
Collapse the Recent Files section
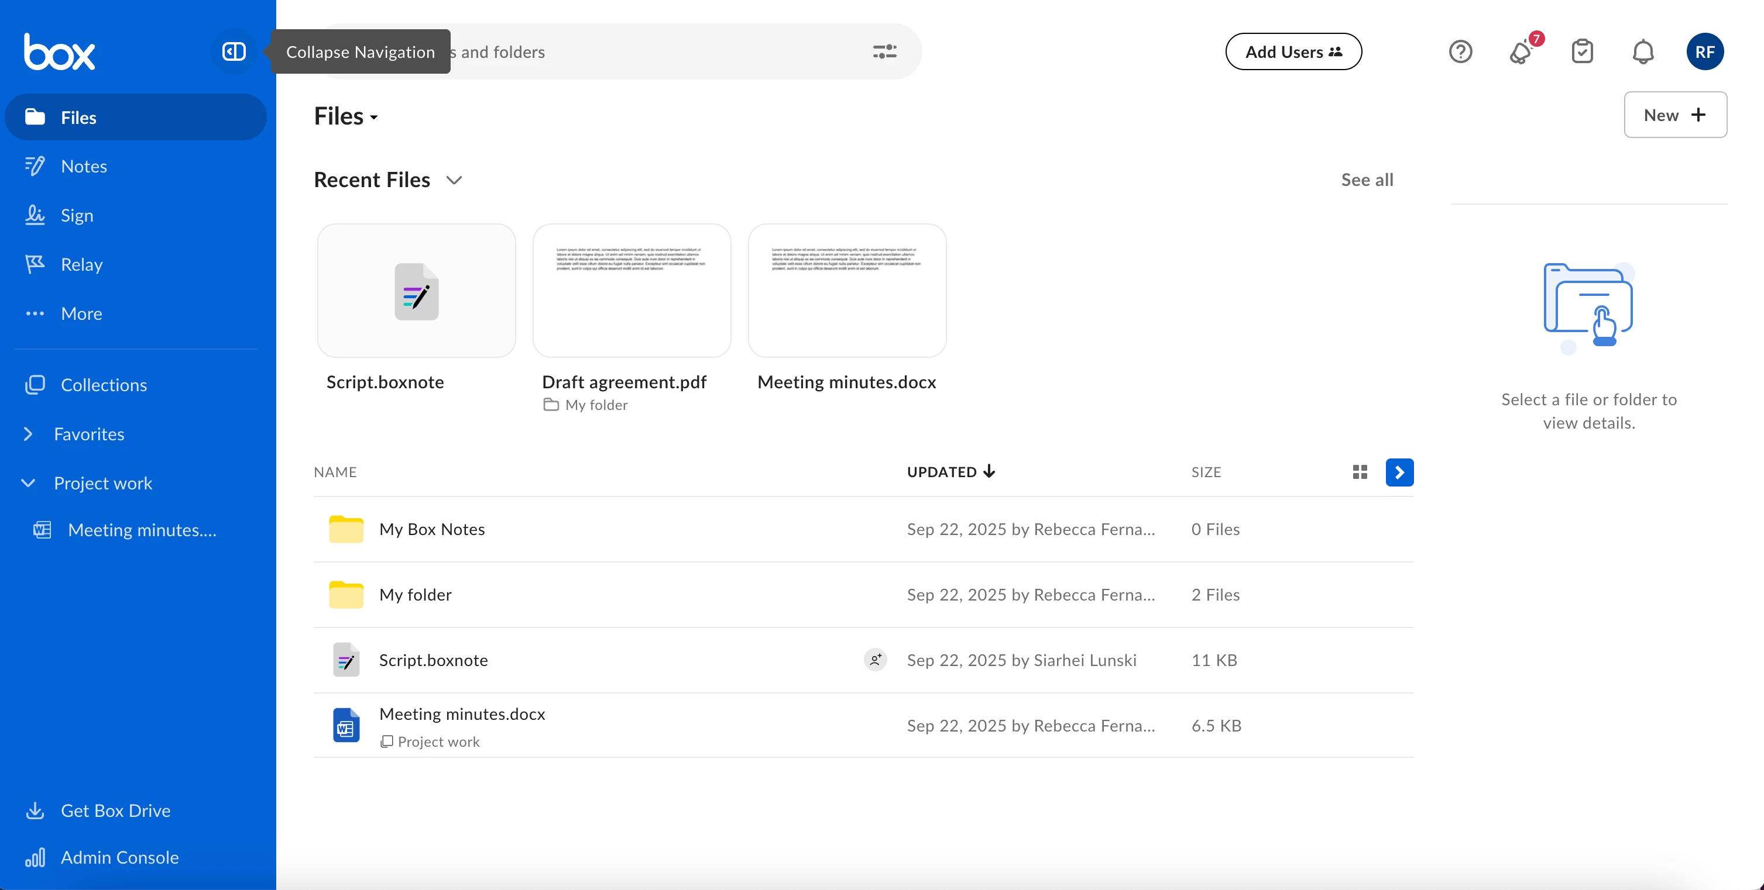pyautogui.click(x=454, y=180)
